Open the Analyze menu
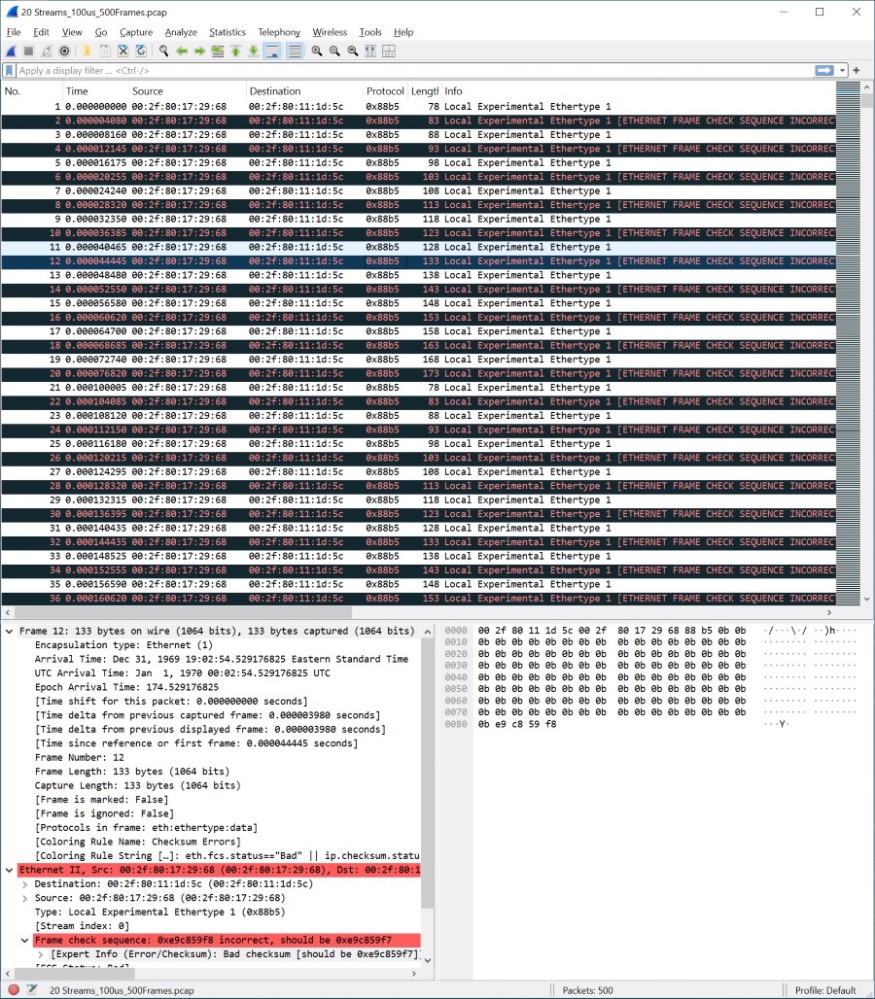The image size is (875, 999). [181, 32]
